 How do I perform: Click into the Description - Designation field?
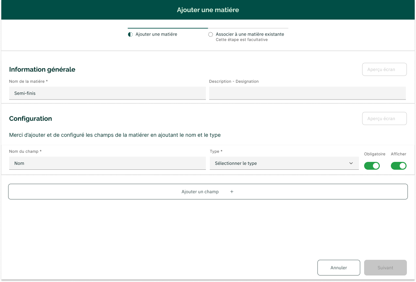[x=307, y=93]
